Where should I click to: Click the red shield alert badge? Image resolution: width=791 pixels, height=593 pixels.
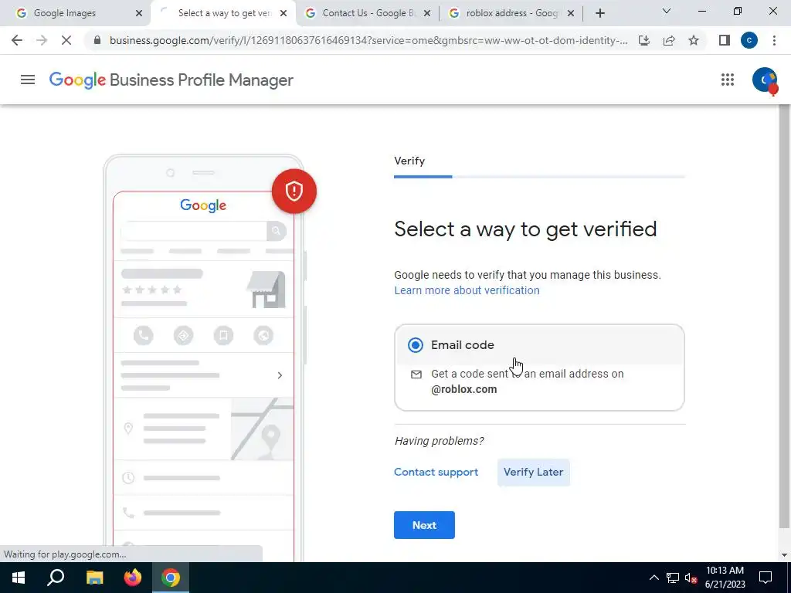pyautogui.click(x=294, y=191)
